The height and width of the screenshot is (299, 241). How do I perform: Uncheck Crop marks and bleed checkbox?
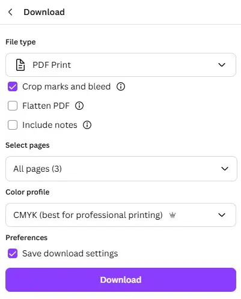(x=13, y=86)
